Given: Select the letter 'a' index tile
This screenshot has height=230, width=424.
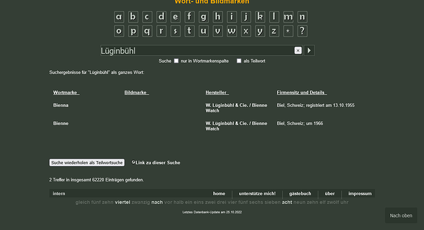Looking at the screenshot, I should pyautogui.click(x=119, y=17).
